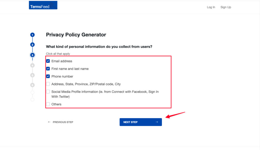The height and width of the screenshot is (150, 260).
Task: Uncheck the Email address checkbox
Action: [x=48, y=61]
